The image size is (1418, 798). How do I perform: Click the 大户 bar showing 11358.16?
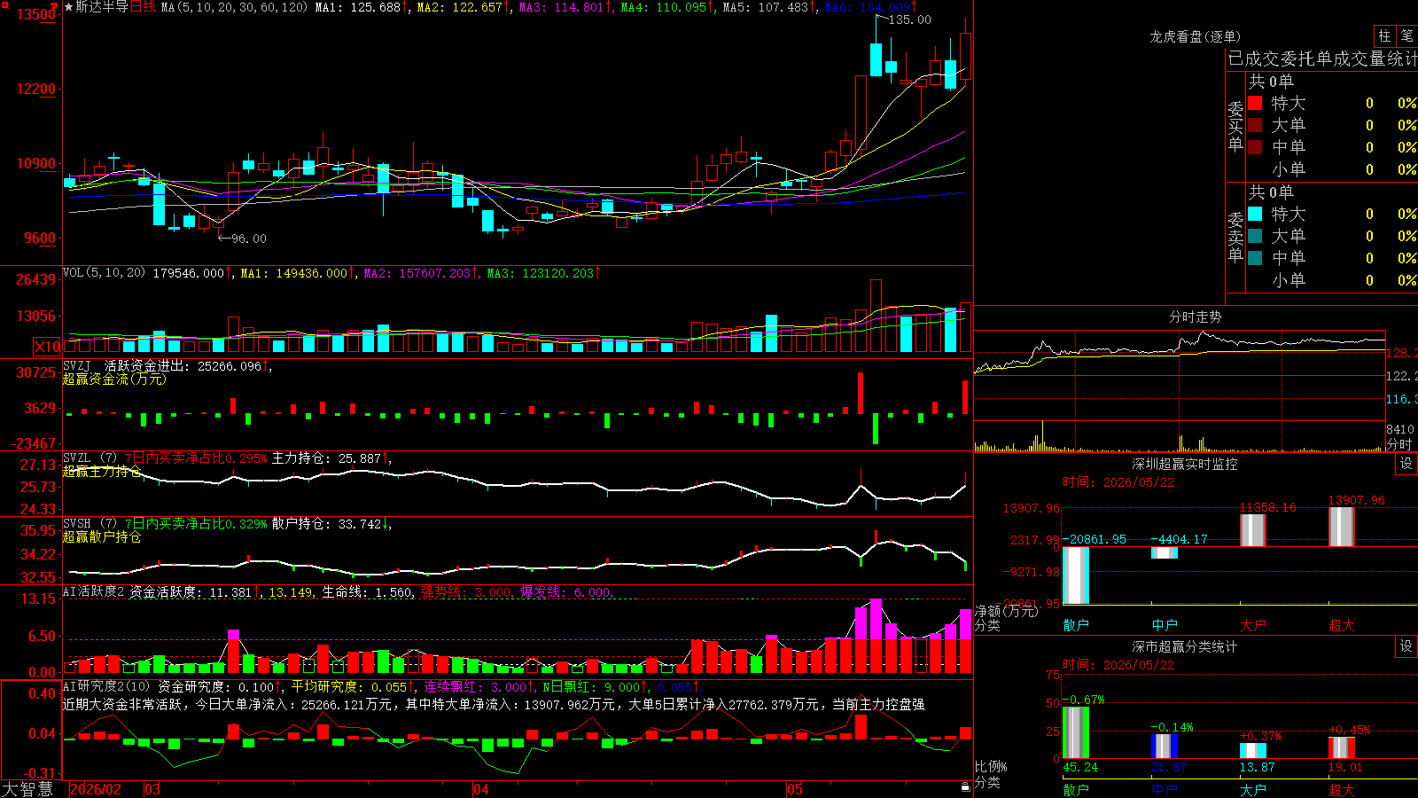click(1253, 530)
